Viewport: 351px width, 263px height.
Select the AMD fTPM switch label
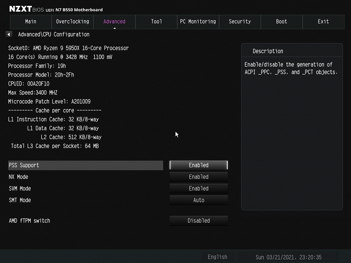tap(29, 221)
